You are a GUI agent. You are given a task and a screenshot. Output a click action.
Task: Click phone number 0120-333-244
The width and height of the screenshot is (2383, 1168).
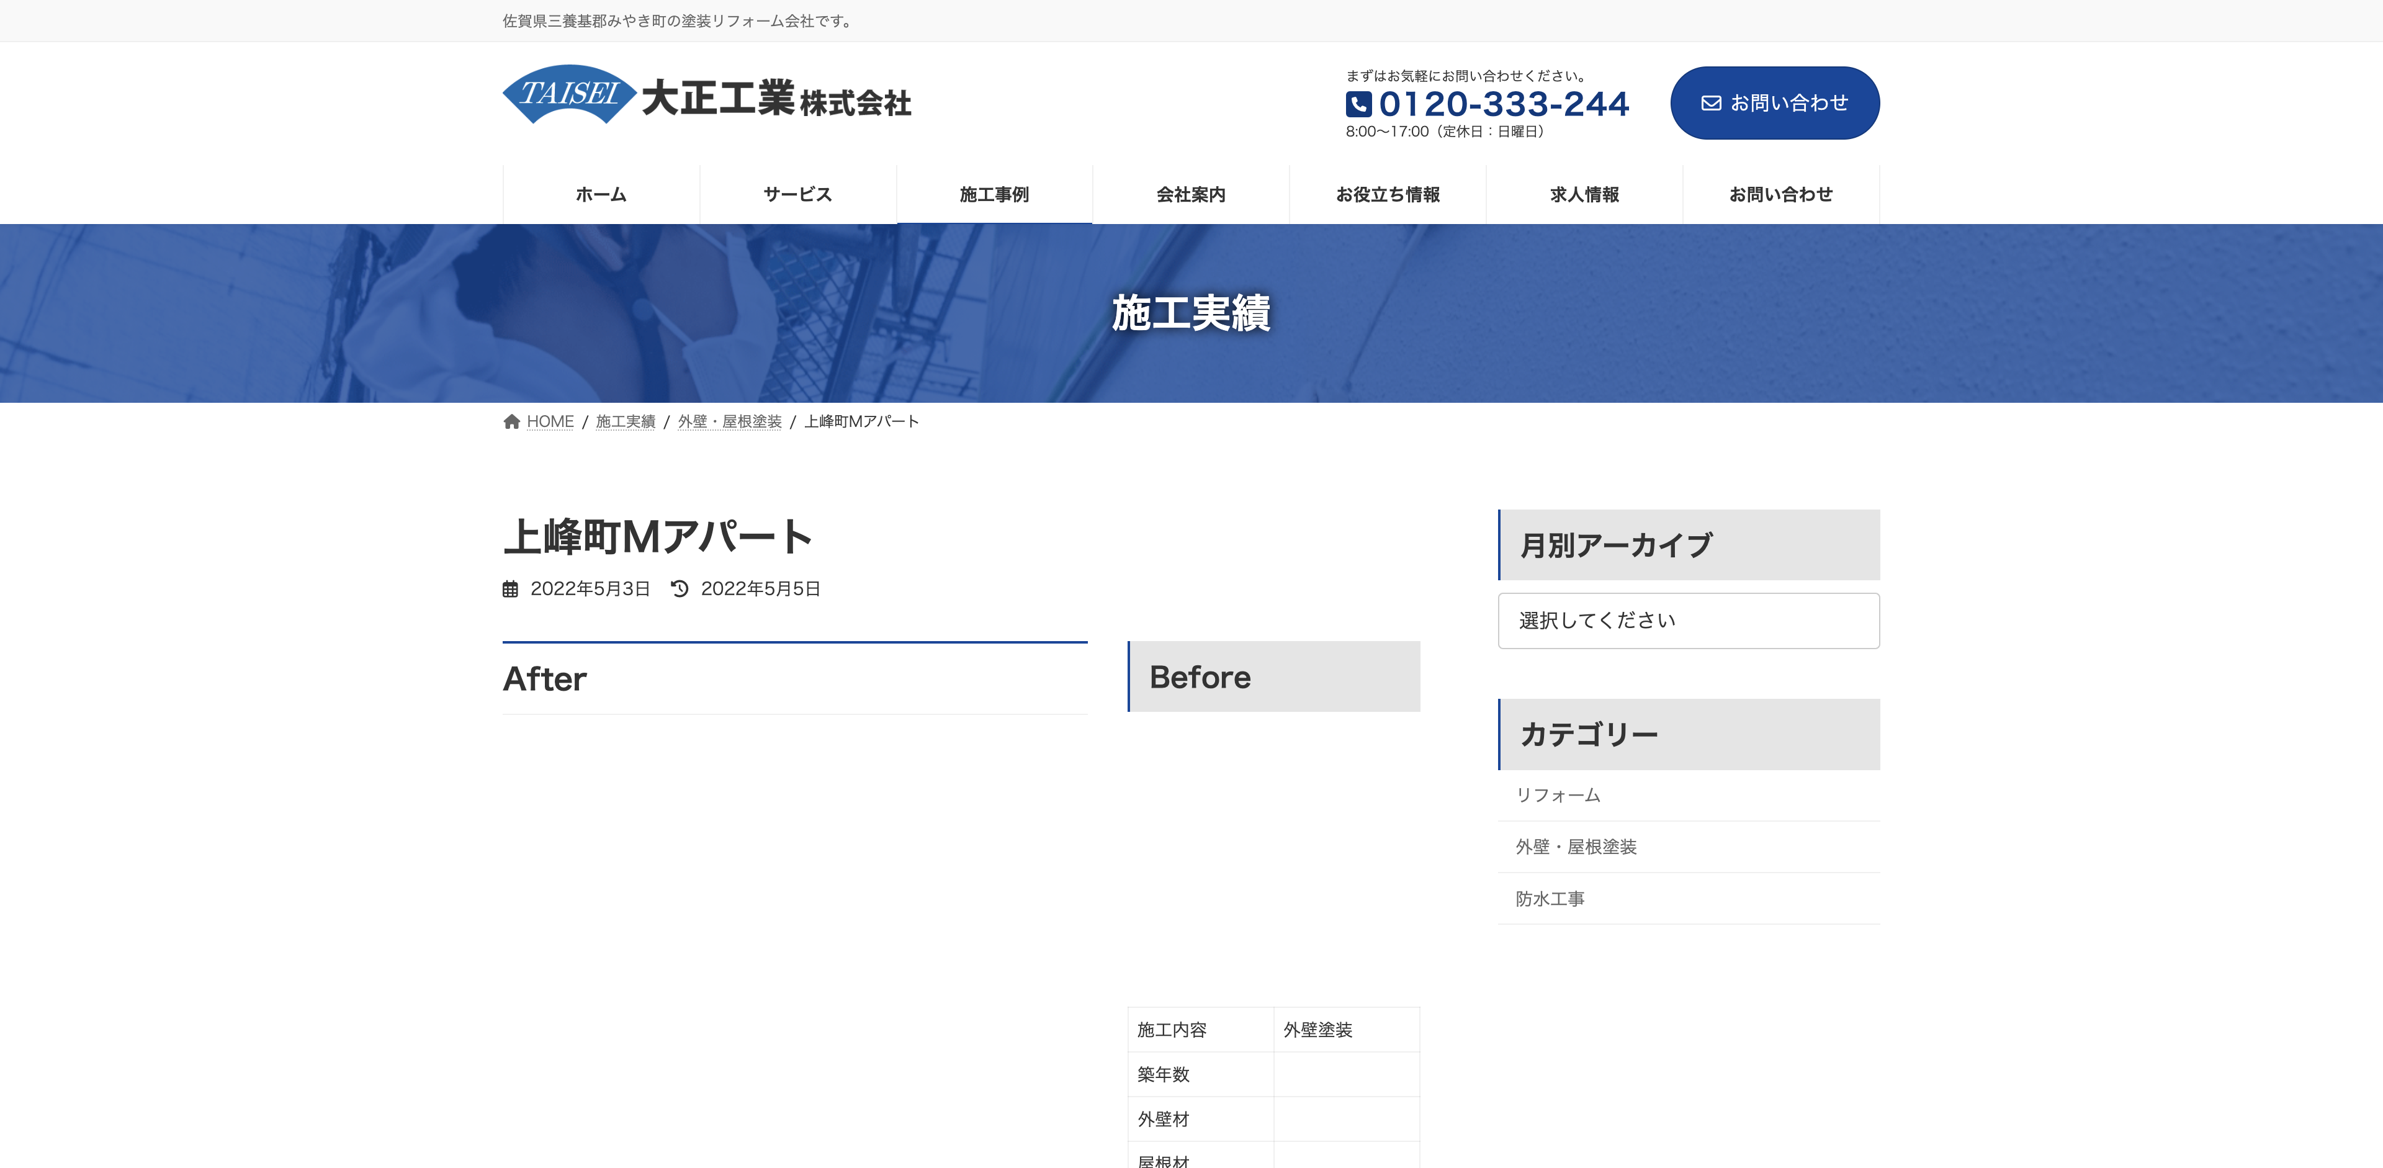[x=1503, y=104]
